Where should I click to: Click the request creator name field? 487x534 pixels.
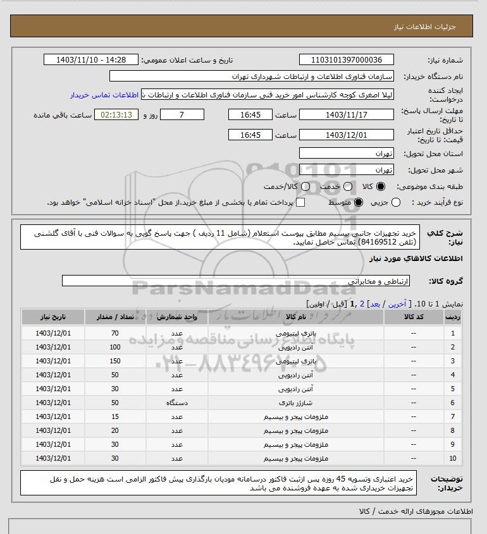[x=267, y=94]
